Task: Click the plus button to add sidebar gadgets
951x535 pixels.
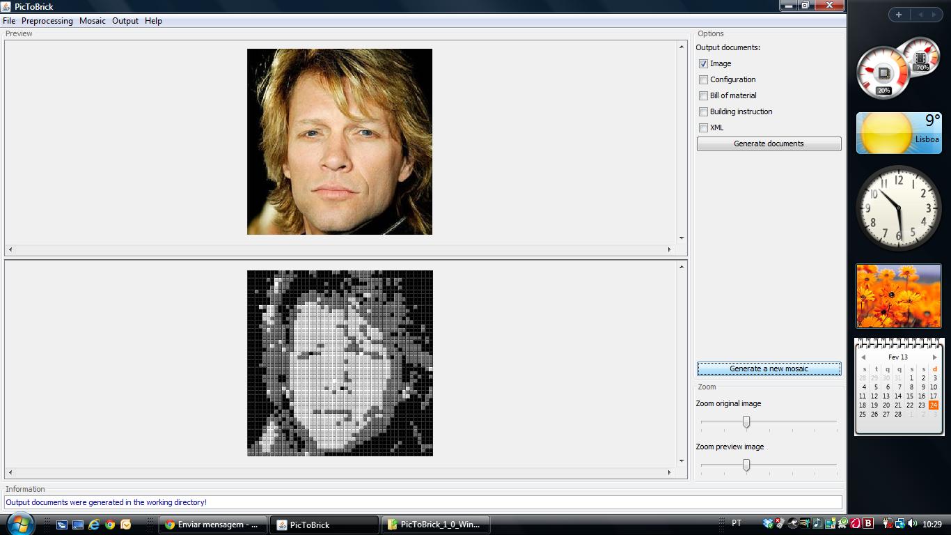Action: coord(899,15)
